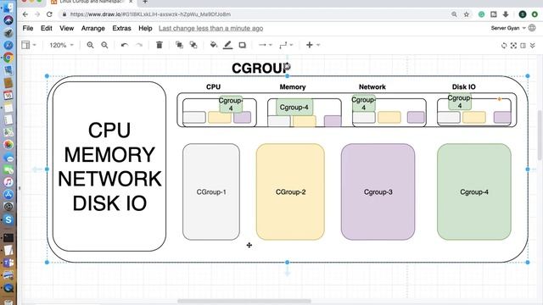The width and height of the screenshot is (543, 305).
Task: Click the horizontal scrollbar at canvas bottom
Action: (x=244, y=301)
